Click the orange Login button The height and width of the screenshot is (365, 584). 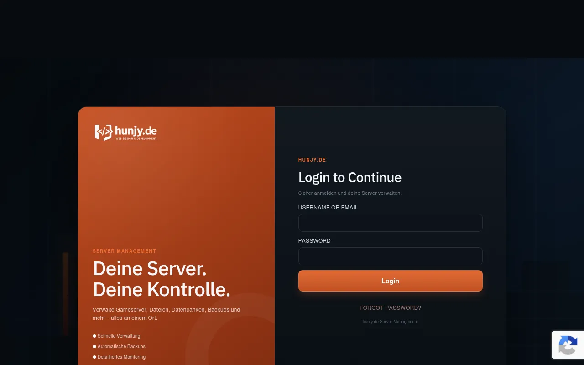(x=390, y=281)
